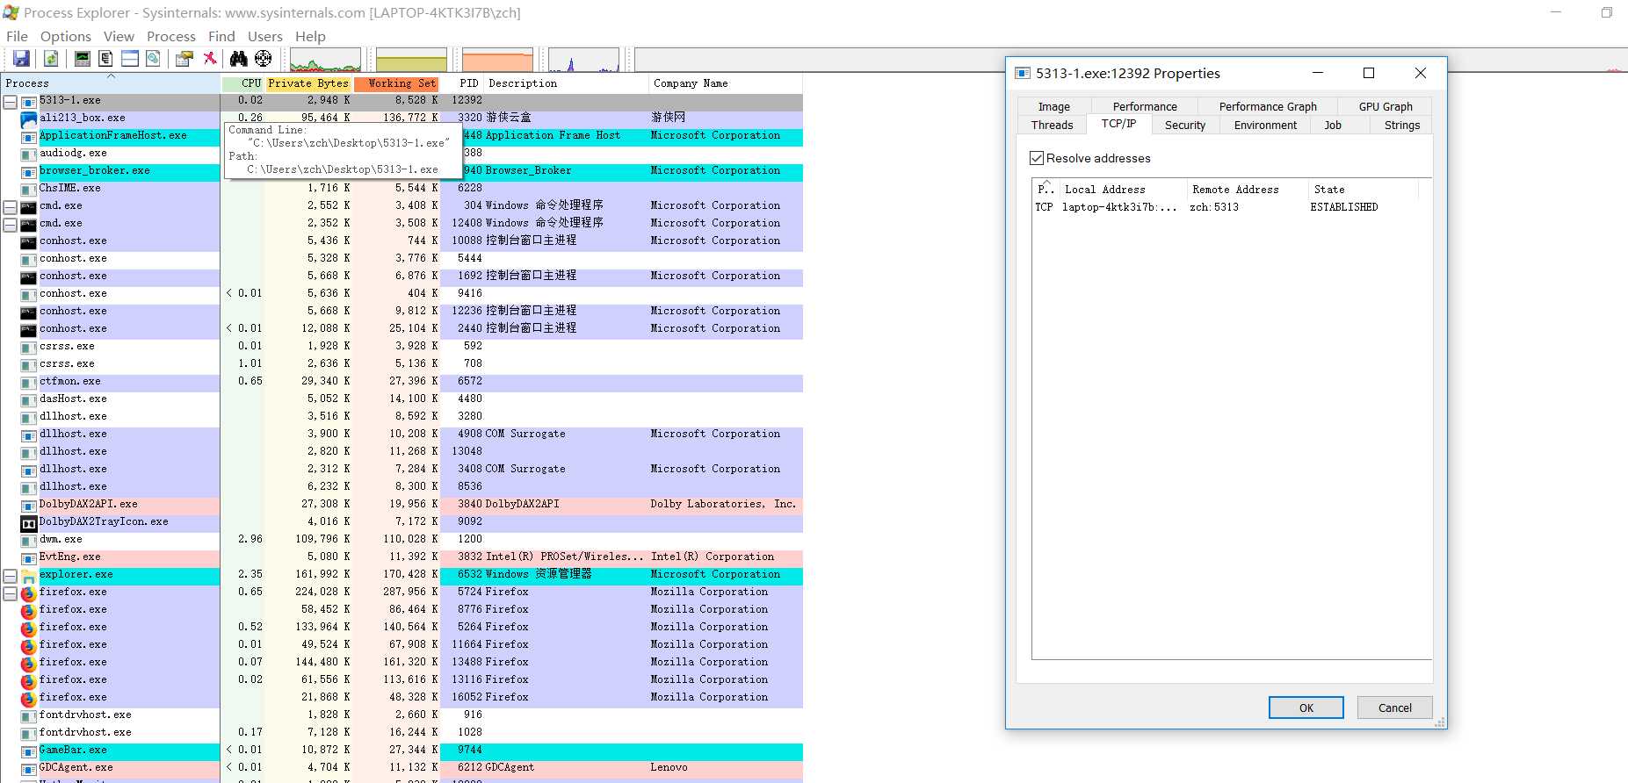Collapse the explorer.exe tree node

click(11, 576)
